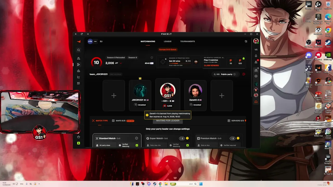Switch to the TOURNAMENTS tab
This screenshot has height=187, width=333.
click(188, 41)
